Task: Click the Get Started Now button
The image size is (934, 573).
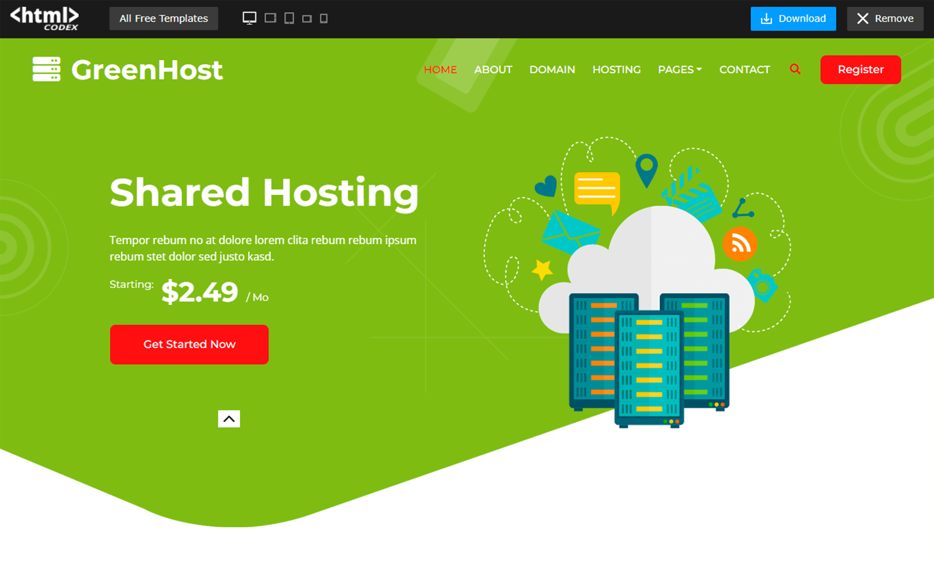Action: coord(189,344)
